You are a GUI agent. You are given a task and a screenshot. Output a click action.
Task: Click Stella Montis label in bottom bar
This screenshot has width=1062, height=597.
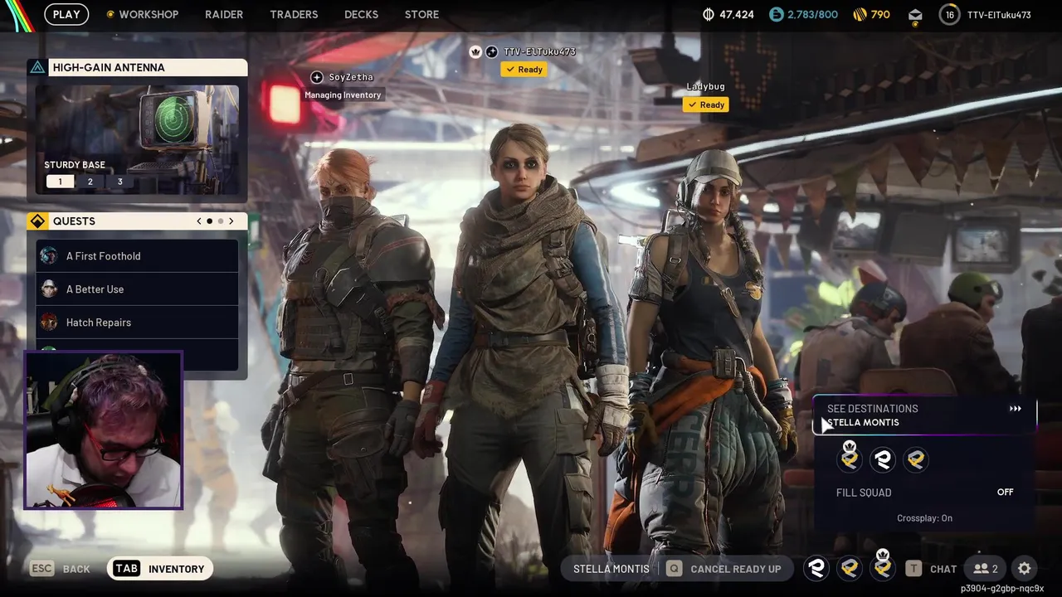[x=611, y=569]
